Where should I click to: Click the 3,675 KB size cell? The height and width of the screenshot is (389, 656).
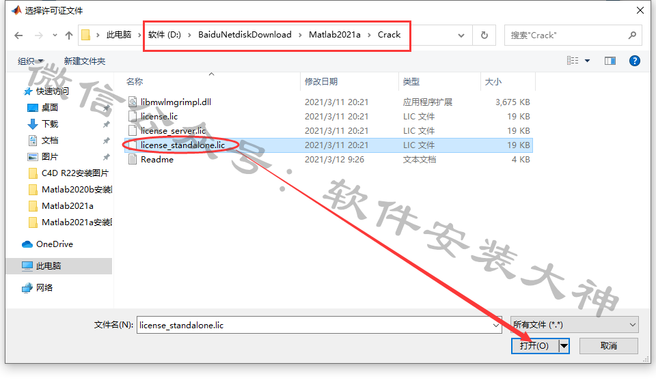512,102
